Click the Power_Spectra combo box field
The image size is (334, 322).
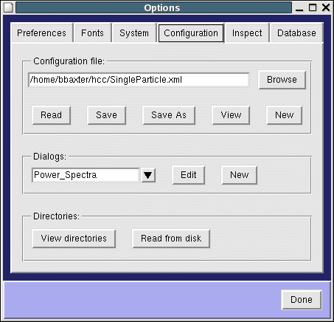86,175
